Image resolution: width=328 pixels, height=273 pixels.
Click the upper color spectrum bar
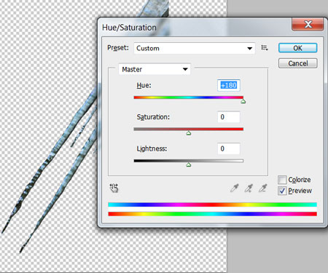pos(213,205)
